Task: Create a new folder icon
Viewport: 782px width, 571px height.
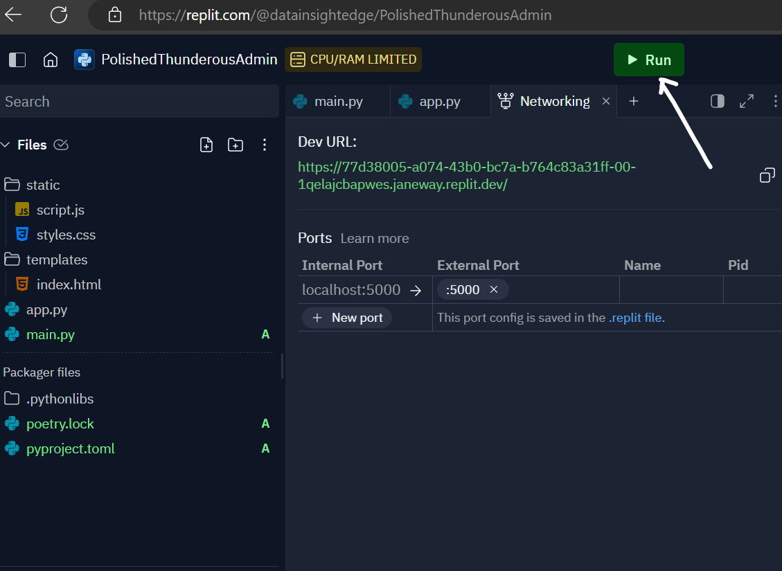Action: pyautogui.click(x=236, y=145)
